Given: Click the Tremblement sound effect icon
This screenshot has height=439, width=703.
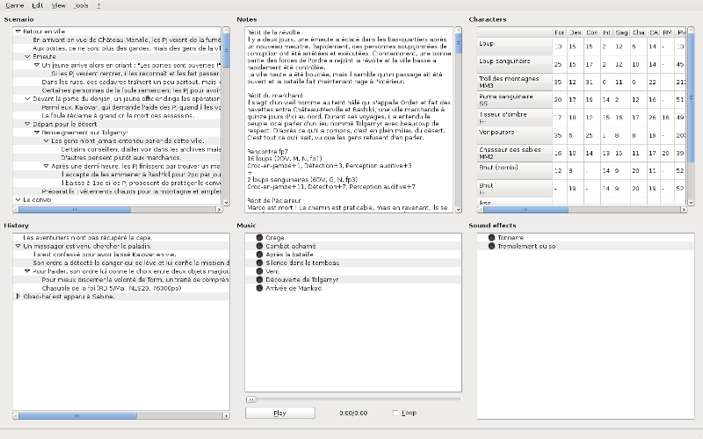Looking at the screenshot, I should (491, 246).
